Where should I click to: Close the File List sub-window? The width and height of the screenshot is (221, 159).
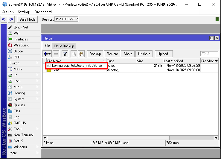click(217, 38)
